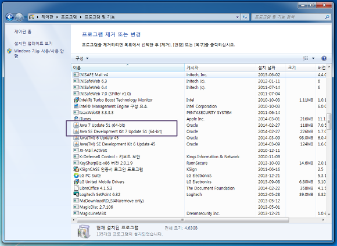Click the vertical scrollbar down arrow
Screen dimensions: 337x246
point(329,214)
